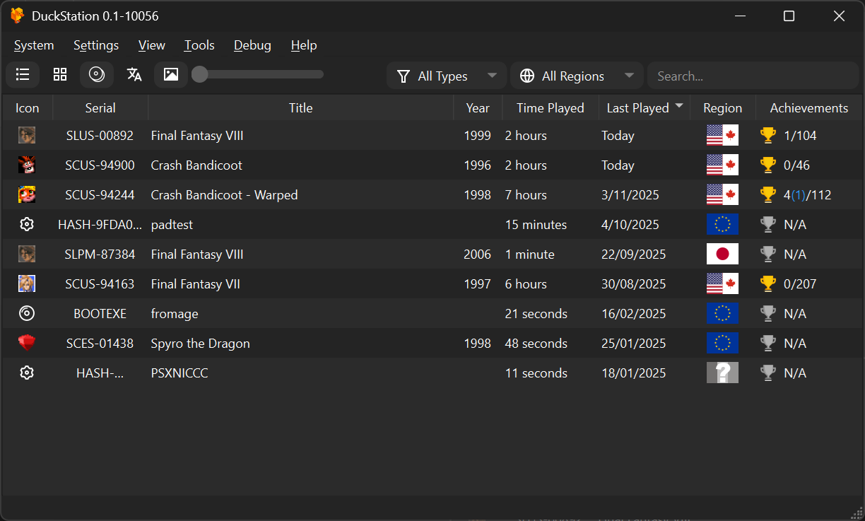The height and width of the screenshot is (521, 865).
Task: Toggle game grid cover art icon
Action: [170, 74]
